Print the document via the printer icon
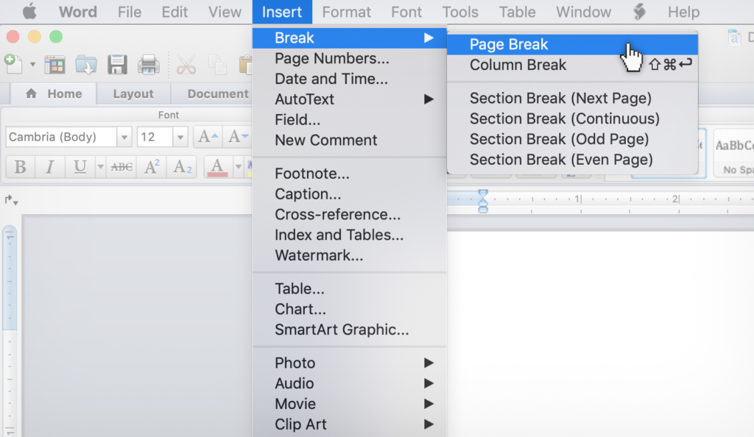The image size is (754, 437). tap(148, 65)
